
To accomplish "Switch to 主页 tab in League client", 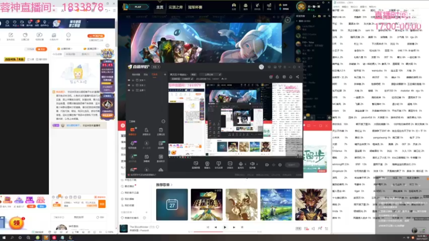I will point(159,7).
